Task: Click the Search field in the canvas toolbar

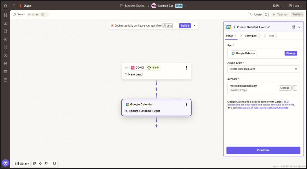Action: pyautogui.click(x=20, y=14)
